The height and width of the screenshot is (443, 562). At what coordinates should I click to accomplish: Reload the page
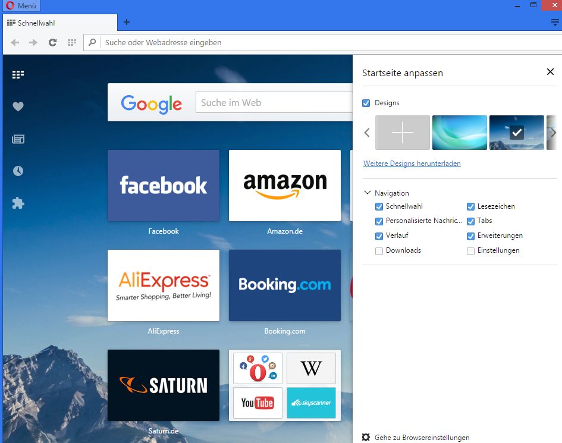[x=53, y=43]
